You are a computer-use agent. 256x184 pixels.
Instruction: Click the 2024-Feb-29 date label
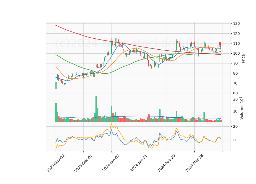[x=166, y=163]
